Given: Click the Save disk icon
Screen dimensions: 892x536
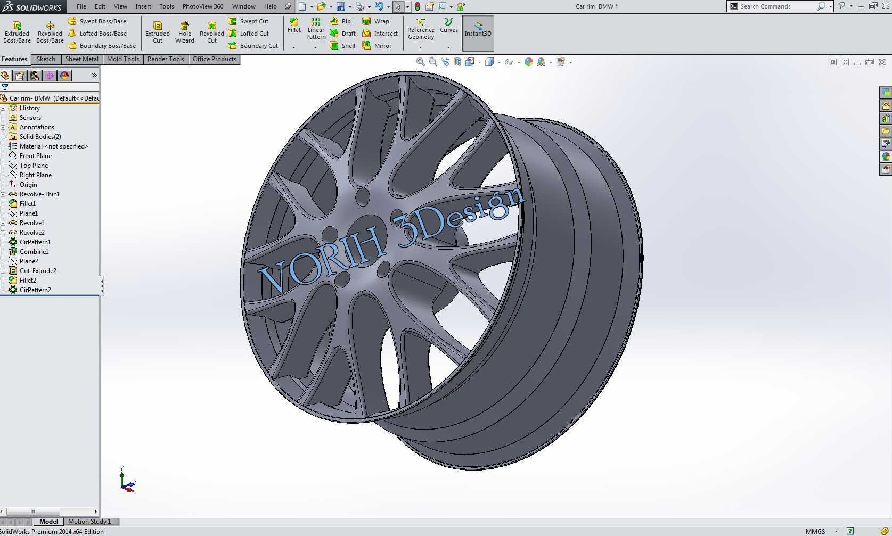Looking at the screenshot, I should (341, 6).
